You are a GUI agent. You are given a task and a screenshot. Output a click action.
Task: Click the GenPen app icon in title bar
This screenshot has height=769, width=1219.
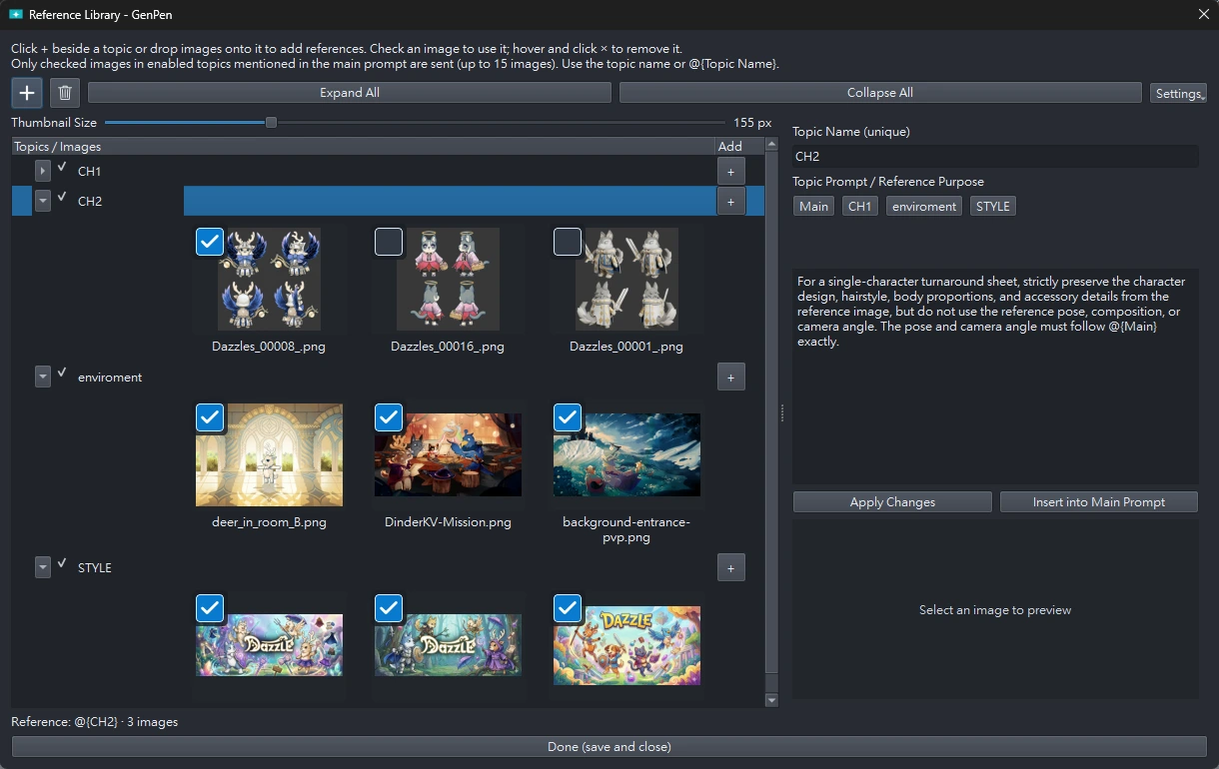(16, 15)
